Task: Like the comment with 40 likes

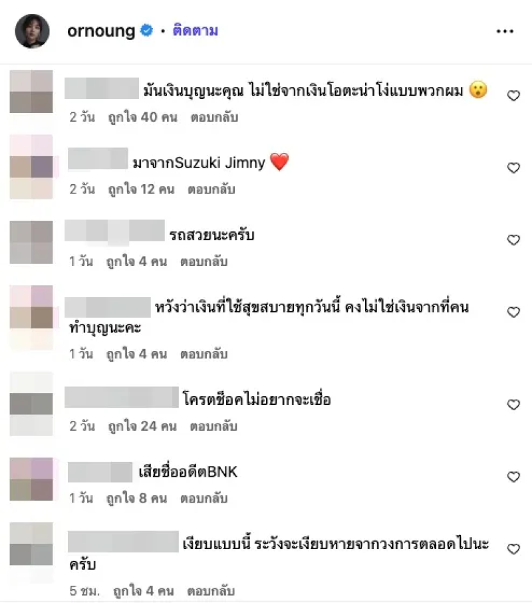Action: tap(513, 95)
